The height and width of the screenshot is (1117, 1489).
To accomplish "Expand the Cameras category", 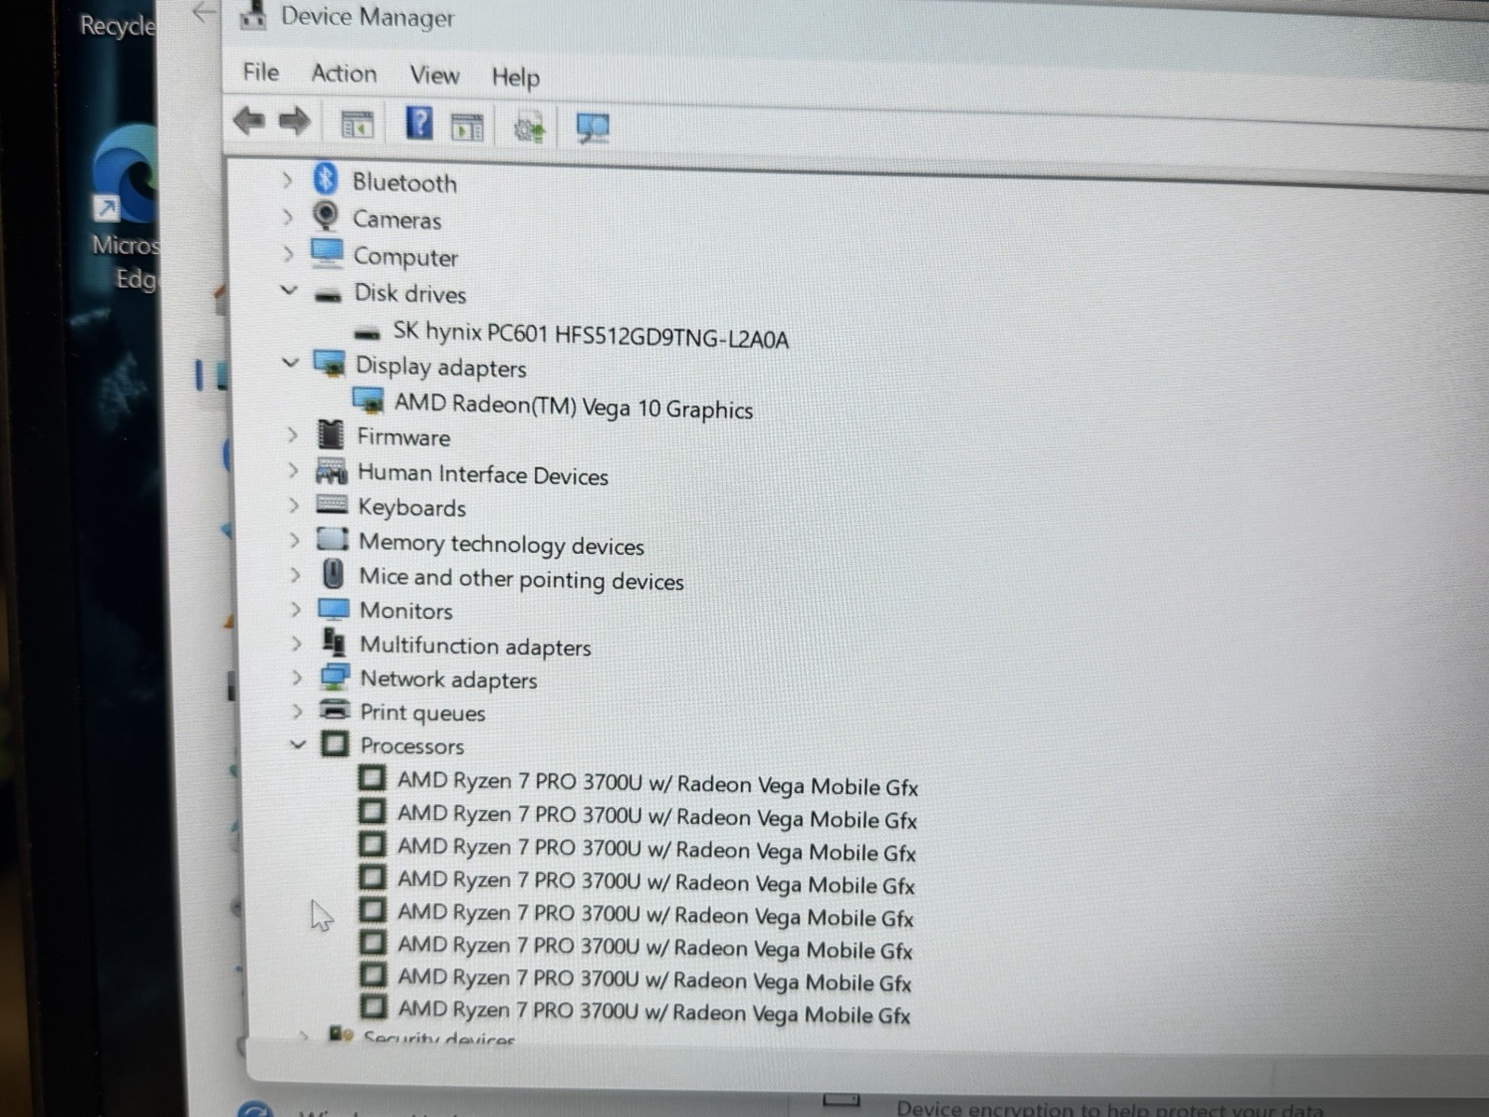I will coord(288,217).
